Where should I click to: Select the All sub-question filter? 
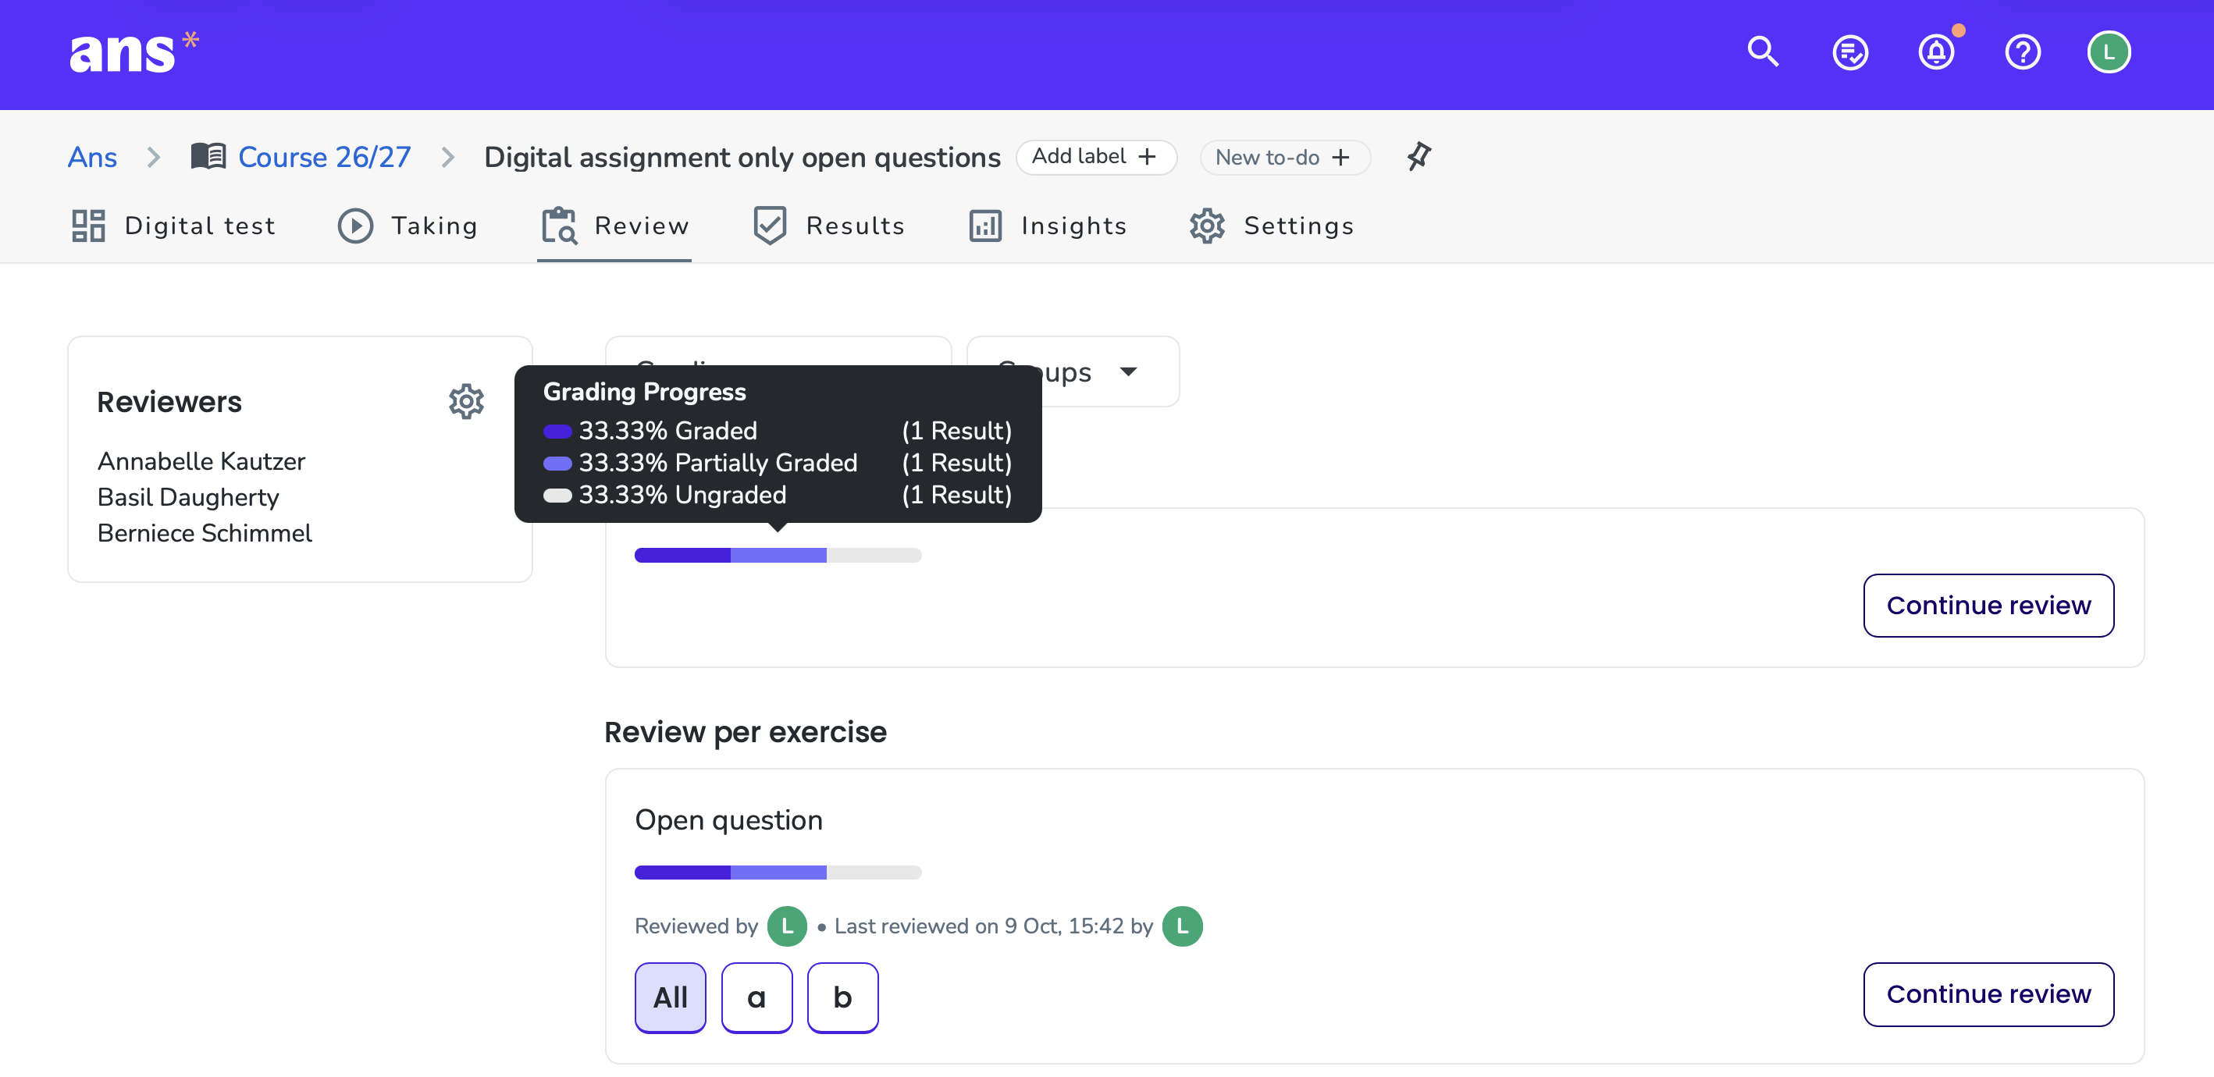point(671,997)
